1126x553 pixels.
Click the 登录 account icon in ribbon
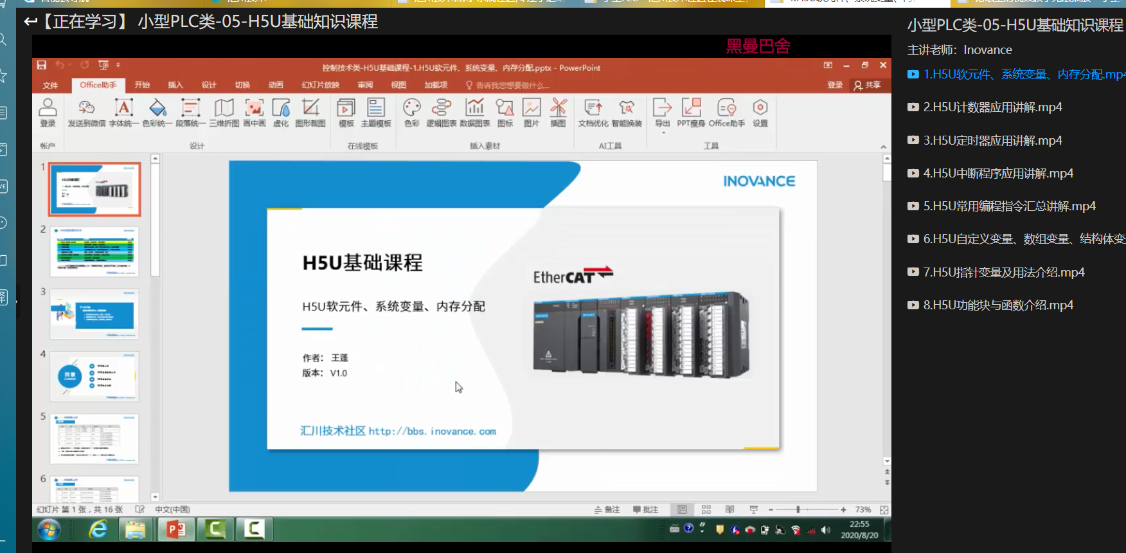(x=48, y=113)
